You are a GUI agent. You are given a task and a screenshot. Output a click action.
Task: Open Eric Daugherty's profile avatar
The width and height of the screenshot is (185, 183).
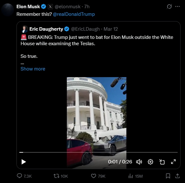click(25, 29)
